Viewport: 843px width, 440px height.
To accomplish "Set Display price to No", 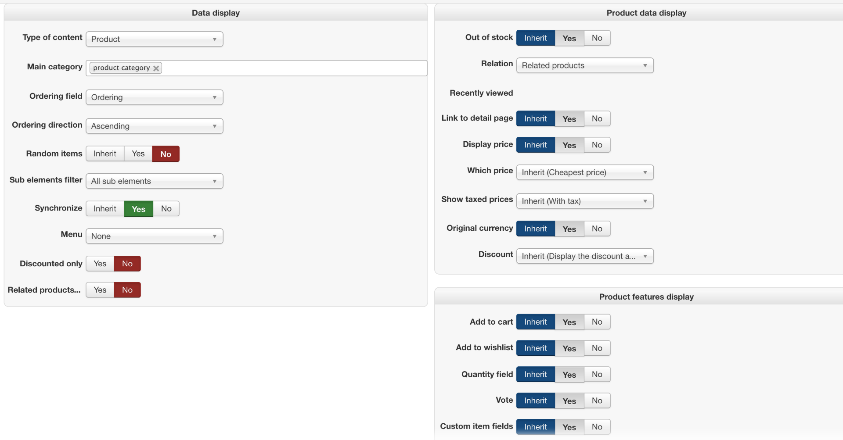I will tap(597, 145).
